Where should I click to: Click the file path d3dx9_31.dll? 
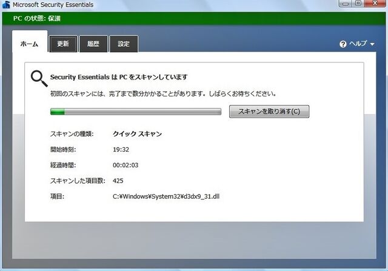point(166,196)
